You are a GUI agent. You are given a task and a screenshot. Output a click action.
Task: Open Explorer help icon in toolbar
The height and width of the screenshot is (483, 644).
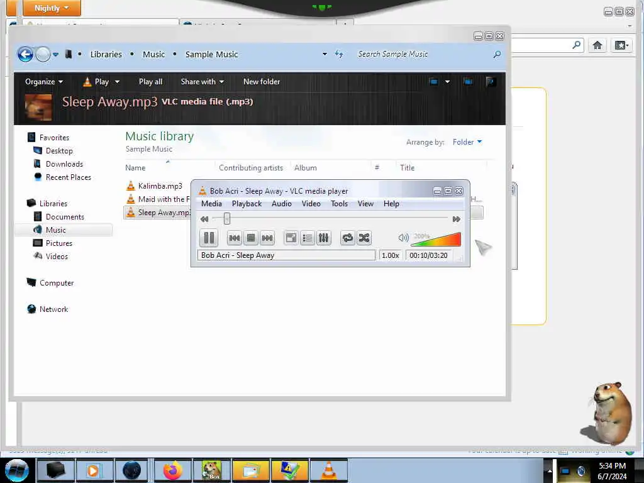point(491,82)
